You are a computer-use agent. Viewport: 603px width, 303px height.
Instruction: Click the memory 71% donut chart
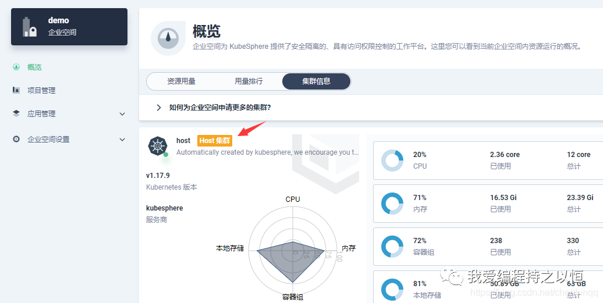tap(392, 203)
